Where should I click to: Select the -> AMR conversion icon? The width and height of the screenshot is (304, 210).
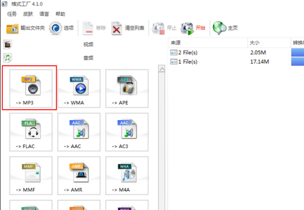click(x=79, y=176)
